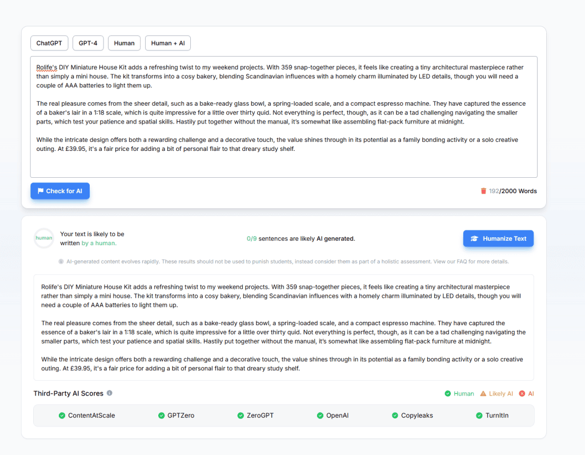585x455 pixels.
Task: Click the TurnItIn score label
Action: (497, 416)
